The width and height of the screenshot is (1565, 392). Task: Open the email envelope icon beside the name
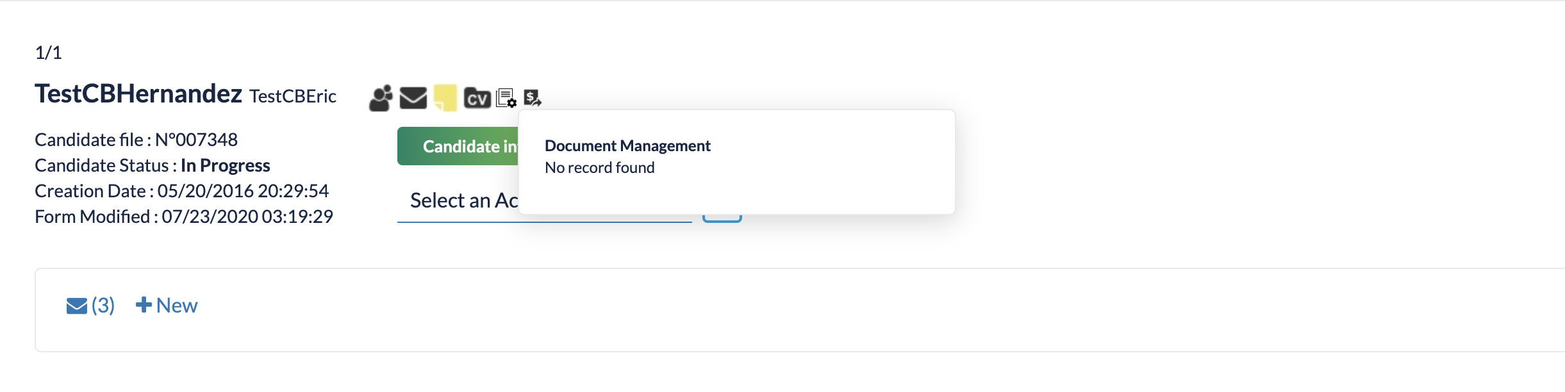click(x=413, y=98)
